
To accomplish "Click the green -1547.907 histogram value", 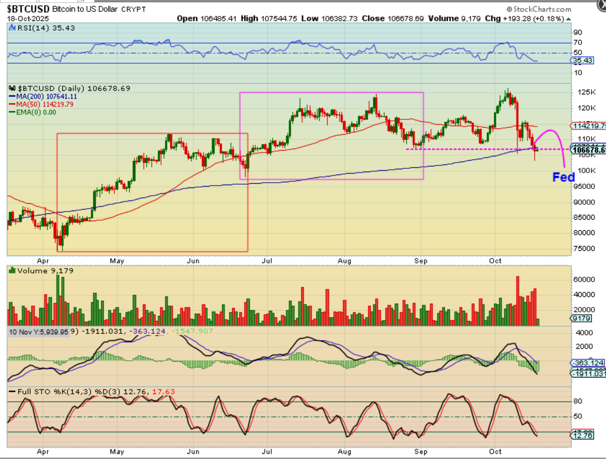I will tap(192, 331).
